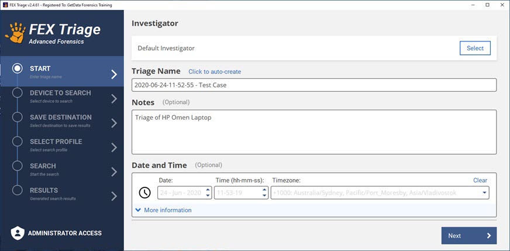Select the SEARCH step circle

pos(17,166)
